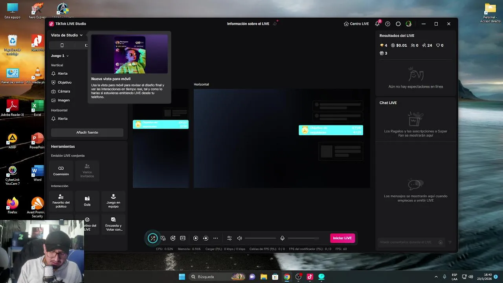Viewport: 503px width, 283px height.
Task: Select the Alerta source under Horizontal
Action: coord(60,119)
